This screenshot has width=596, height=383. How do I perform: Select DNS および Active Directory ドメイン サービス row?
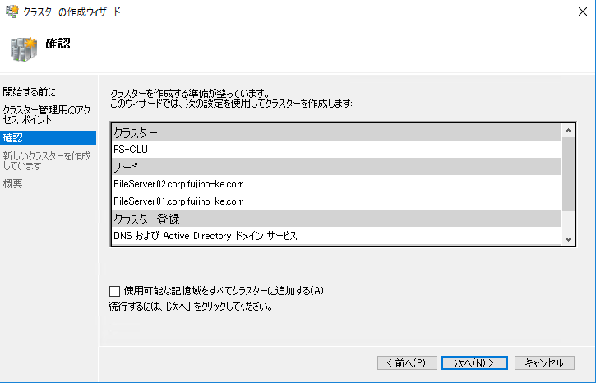point(337,236)
